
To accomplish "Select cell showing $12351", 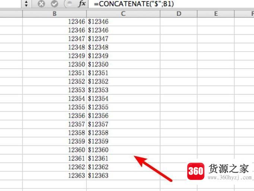I will click(123, 73).
